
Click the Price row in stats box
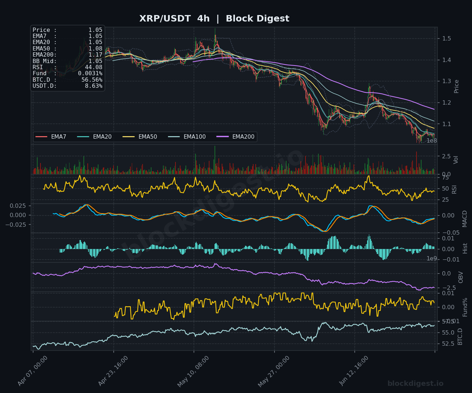(67, 30)
